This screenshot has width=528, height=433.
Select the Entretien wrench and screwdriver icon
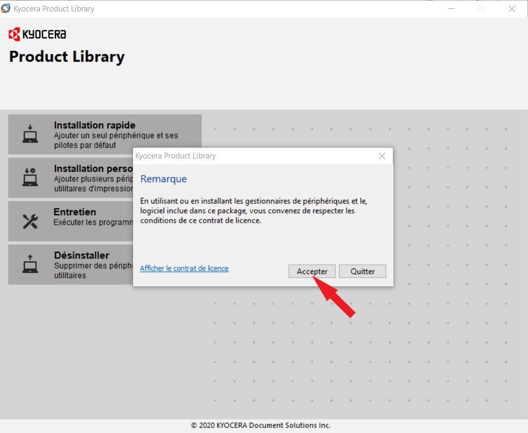[30, 221]
